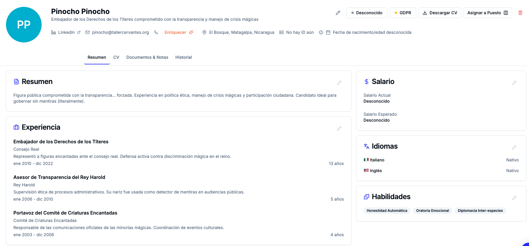Click the "ene 2006 - dic 2010" date range

tap(33, 199)
